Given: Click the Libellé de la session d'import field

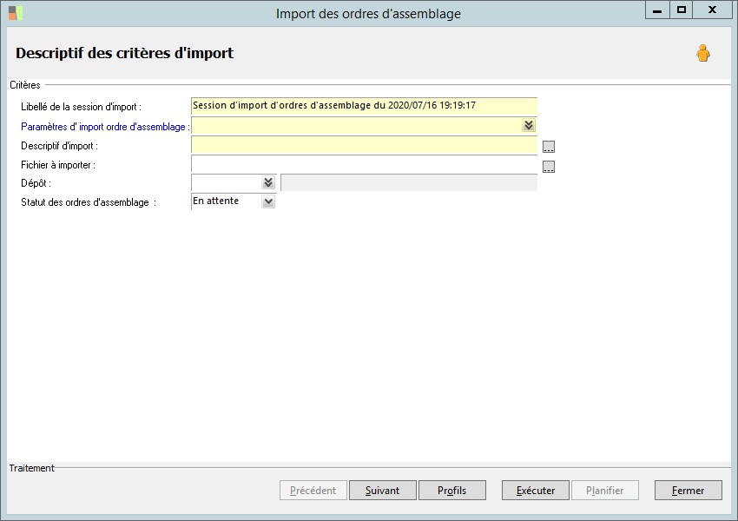Looking at the screenshot, I should pyautogui.click(x=364, y=106).
